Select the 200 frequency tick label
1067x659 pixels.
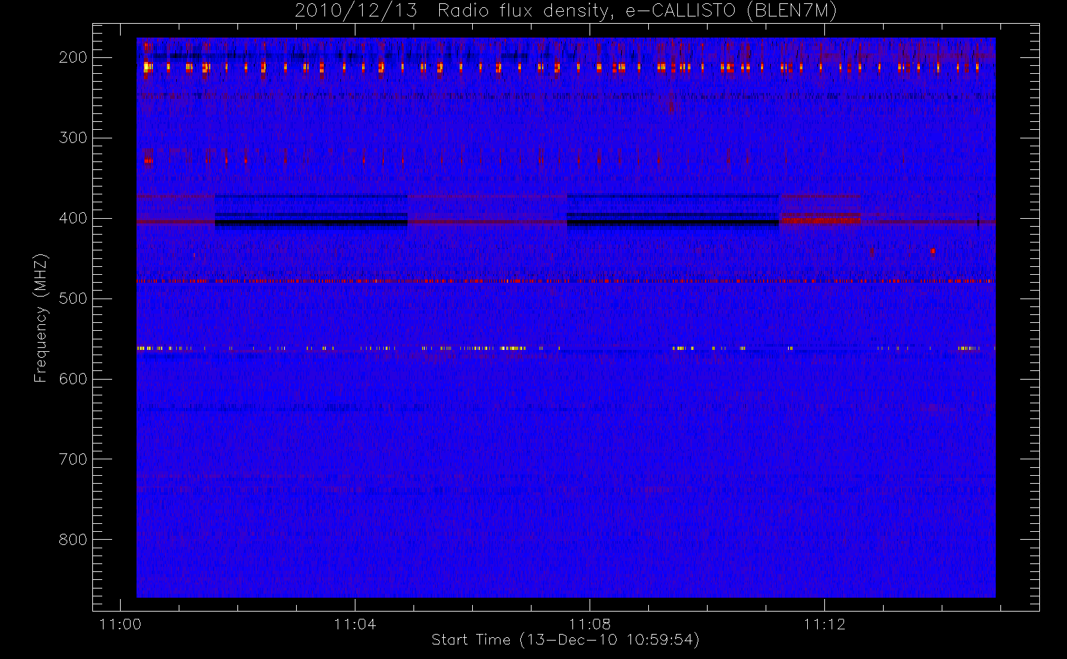73,57
